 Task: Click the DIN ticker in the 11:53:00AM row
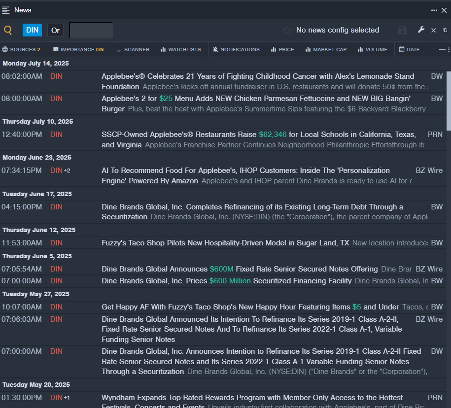pyautogui.click(x=56, y=243)
